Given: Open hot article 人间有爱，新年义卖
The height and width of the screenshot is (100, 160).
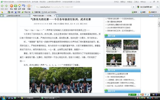Looking at the screenshot, I should (121, 80).
